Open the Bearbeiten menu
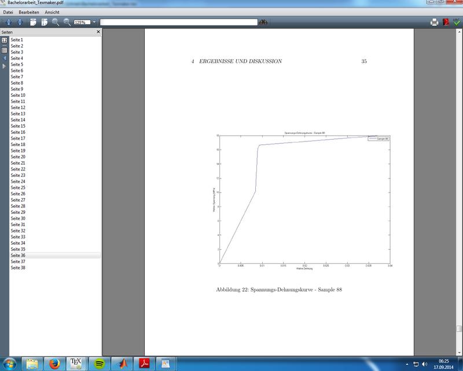The height and width of the screenshot is (371, 463). (x=28, y=12)
